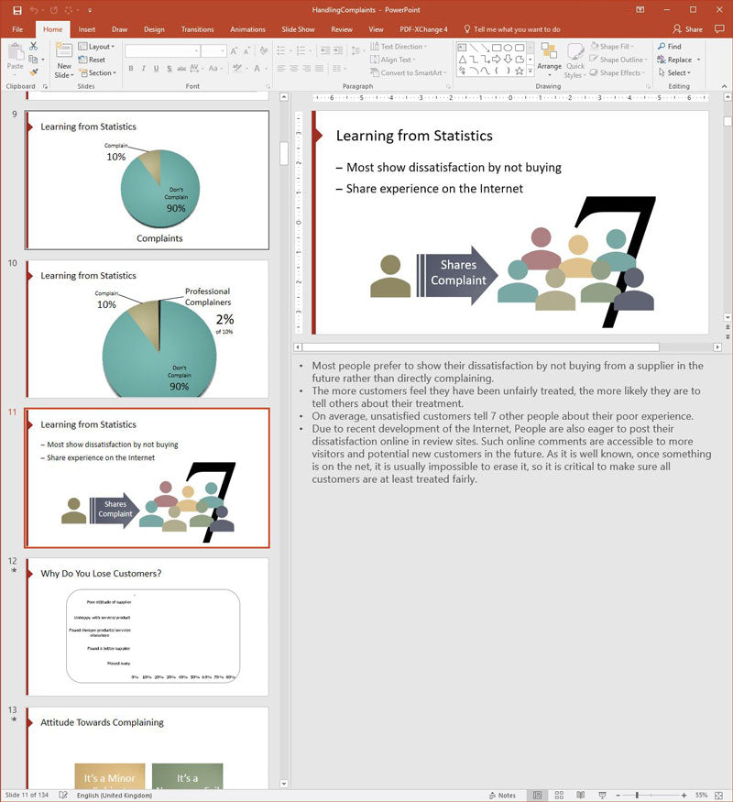Toggle Notes pane in status bar
The image size is (733, 802).
(x=502, y=796)
